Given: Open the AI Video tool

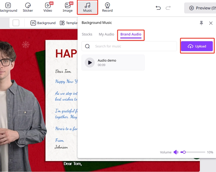Looking at the screenshot, I should 48,8.
